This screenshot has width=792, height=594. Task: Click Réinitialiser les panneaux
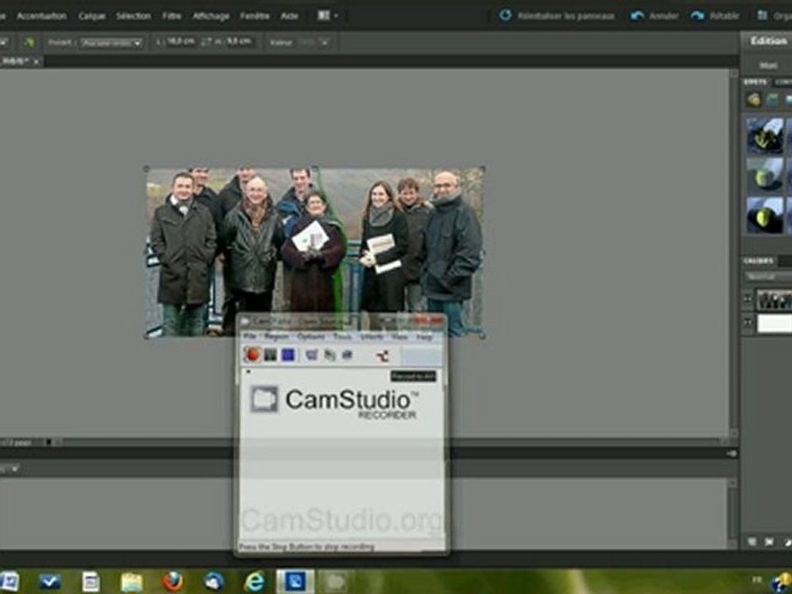tap(557, 16)
